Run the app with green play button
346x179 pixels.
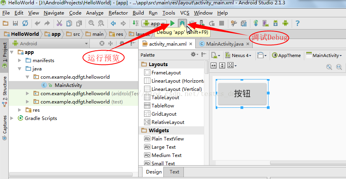pos(173,23)
